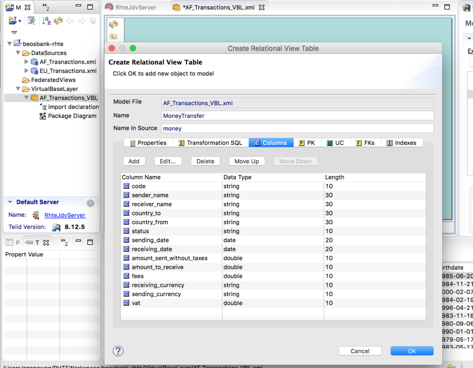
Task: Collapse the Default Server section
Action: [10, 202]
